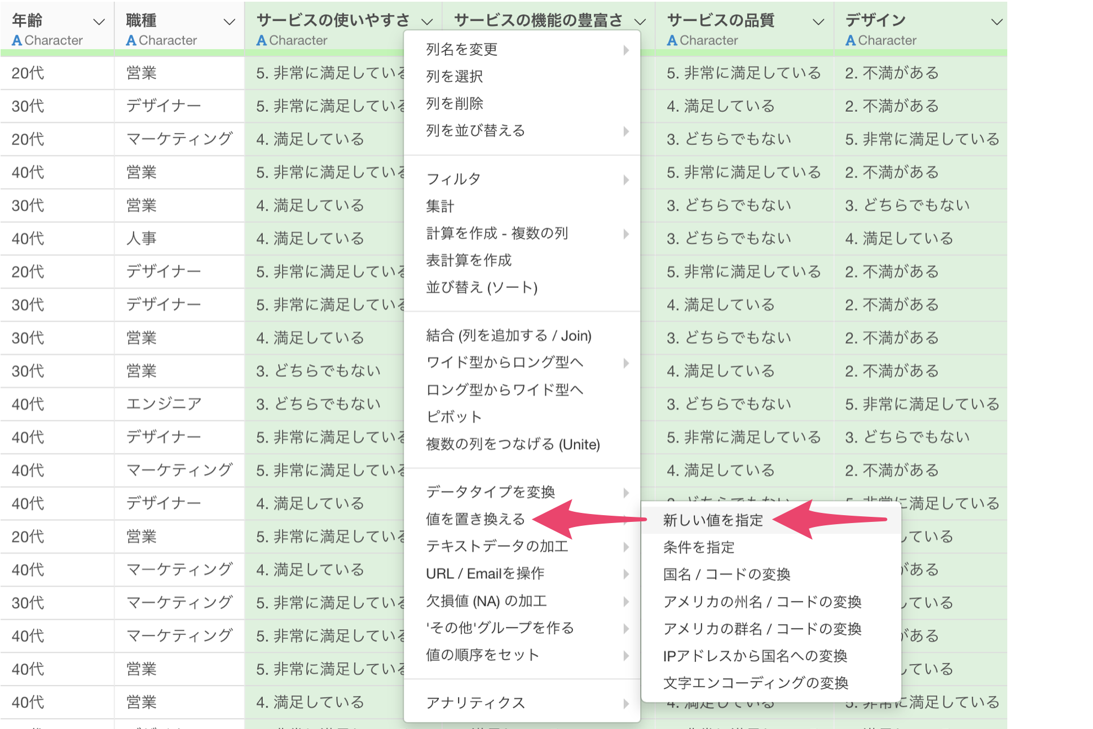This screenshot has width=1093, height=729.
Task: Click the サービスの使いやすさ column dropdown arrow
Action: tap(427, 22)
